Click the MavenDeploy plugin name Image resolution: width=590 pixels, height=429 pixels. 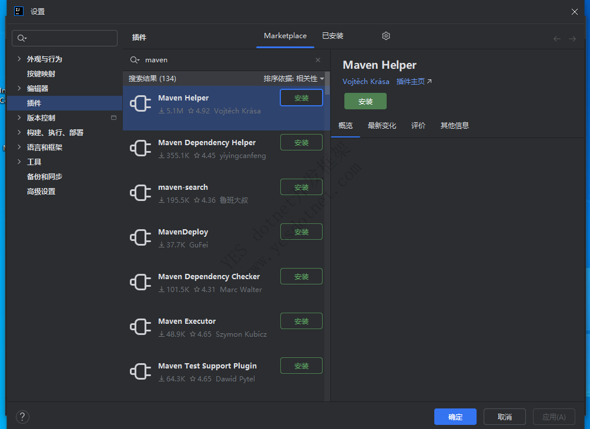pyautogui.click(x=183, y=232)
